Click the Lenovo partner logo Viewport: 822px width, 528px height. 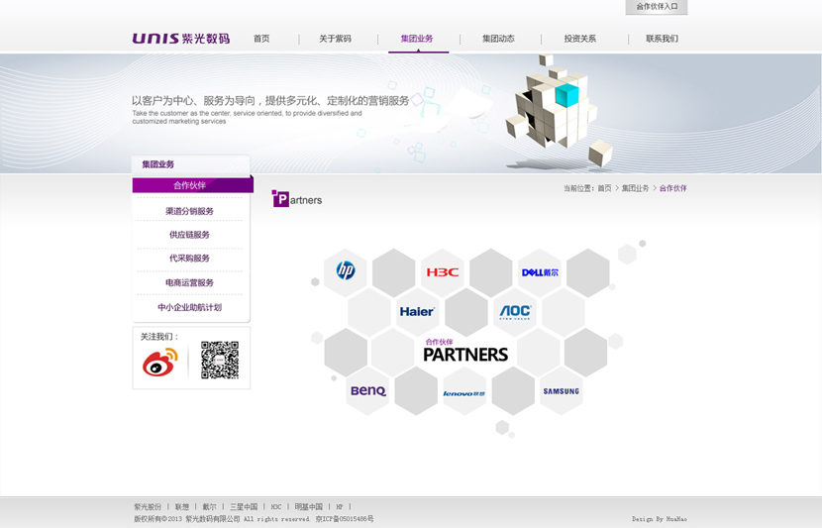pyautogui.click(x=464, y=393)
